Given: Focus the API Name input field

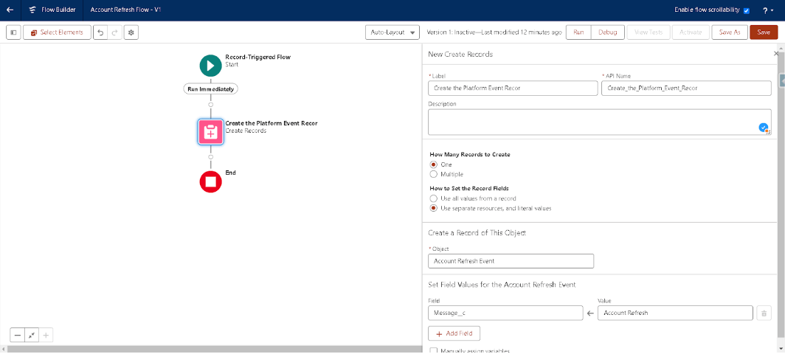Looking at the screenshot, I should click(x=686, y=88).
